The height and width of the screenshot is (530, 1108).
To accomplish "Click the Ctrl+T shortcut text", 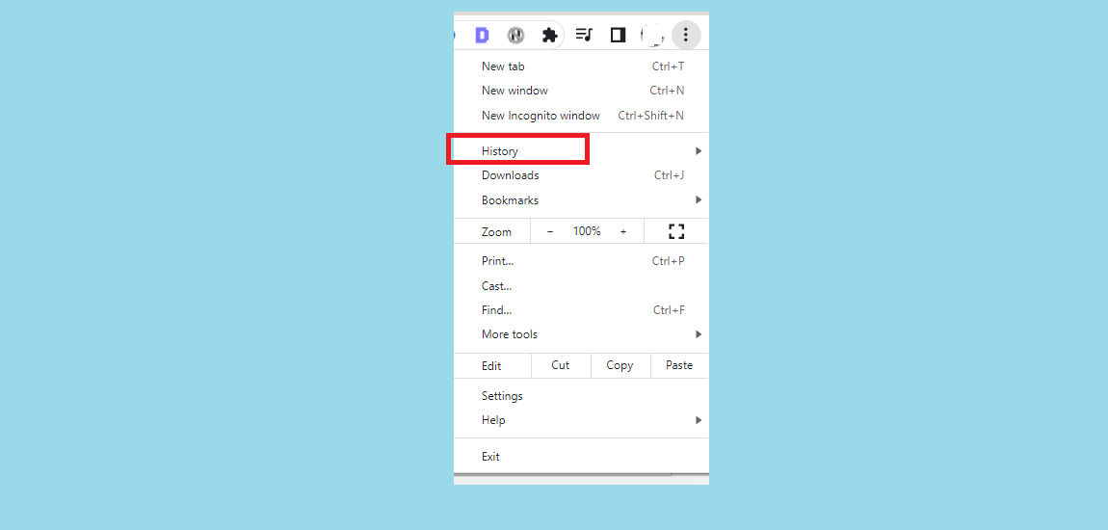I will pos(668,66).
